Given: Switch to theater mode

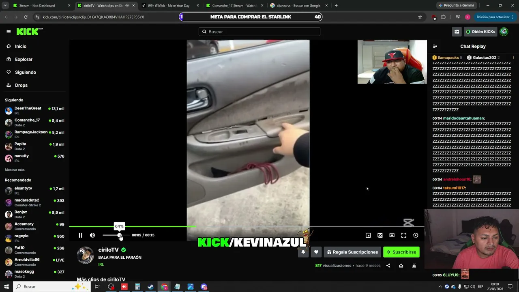Looking at the screenshot, I should [x=392, y=235].
